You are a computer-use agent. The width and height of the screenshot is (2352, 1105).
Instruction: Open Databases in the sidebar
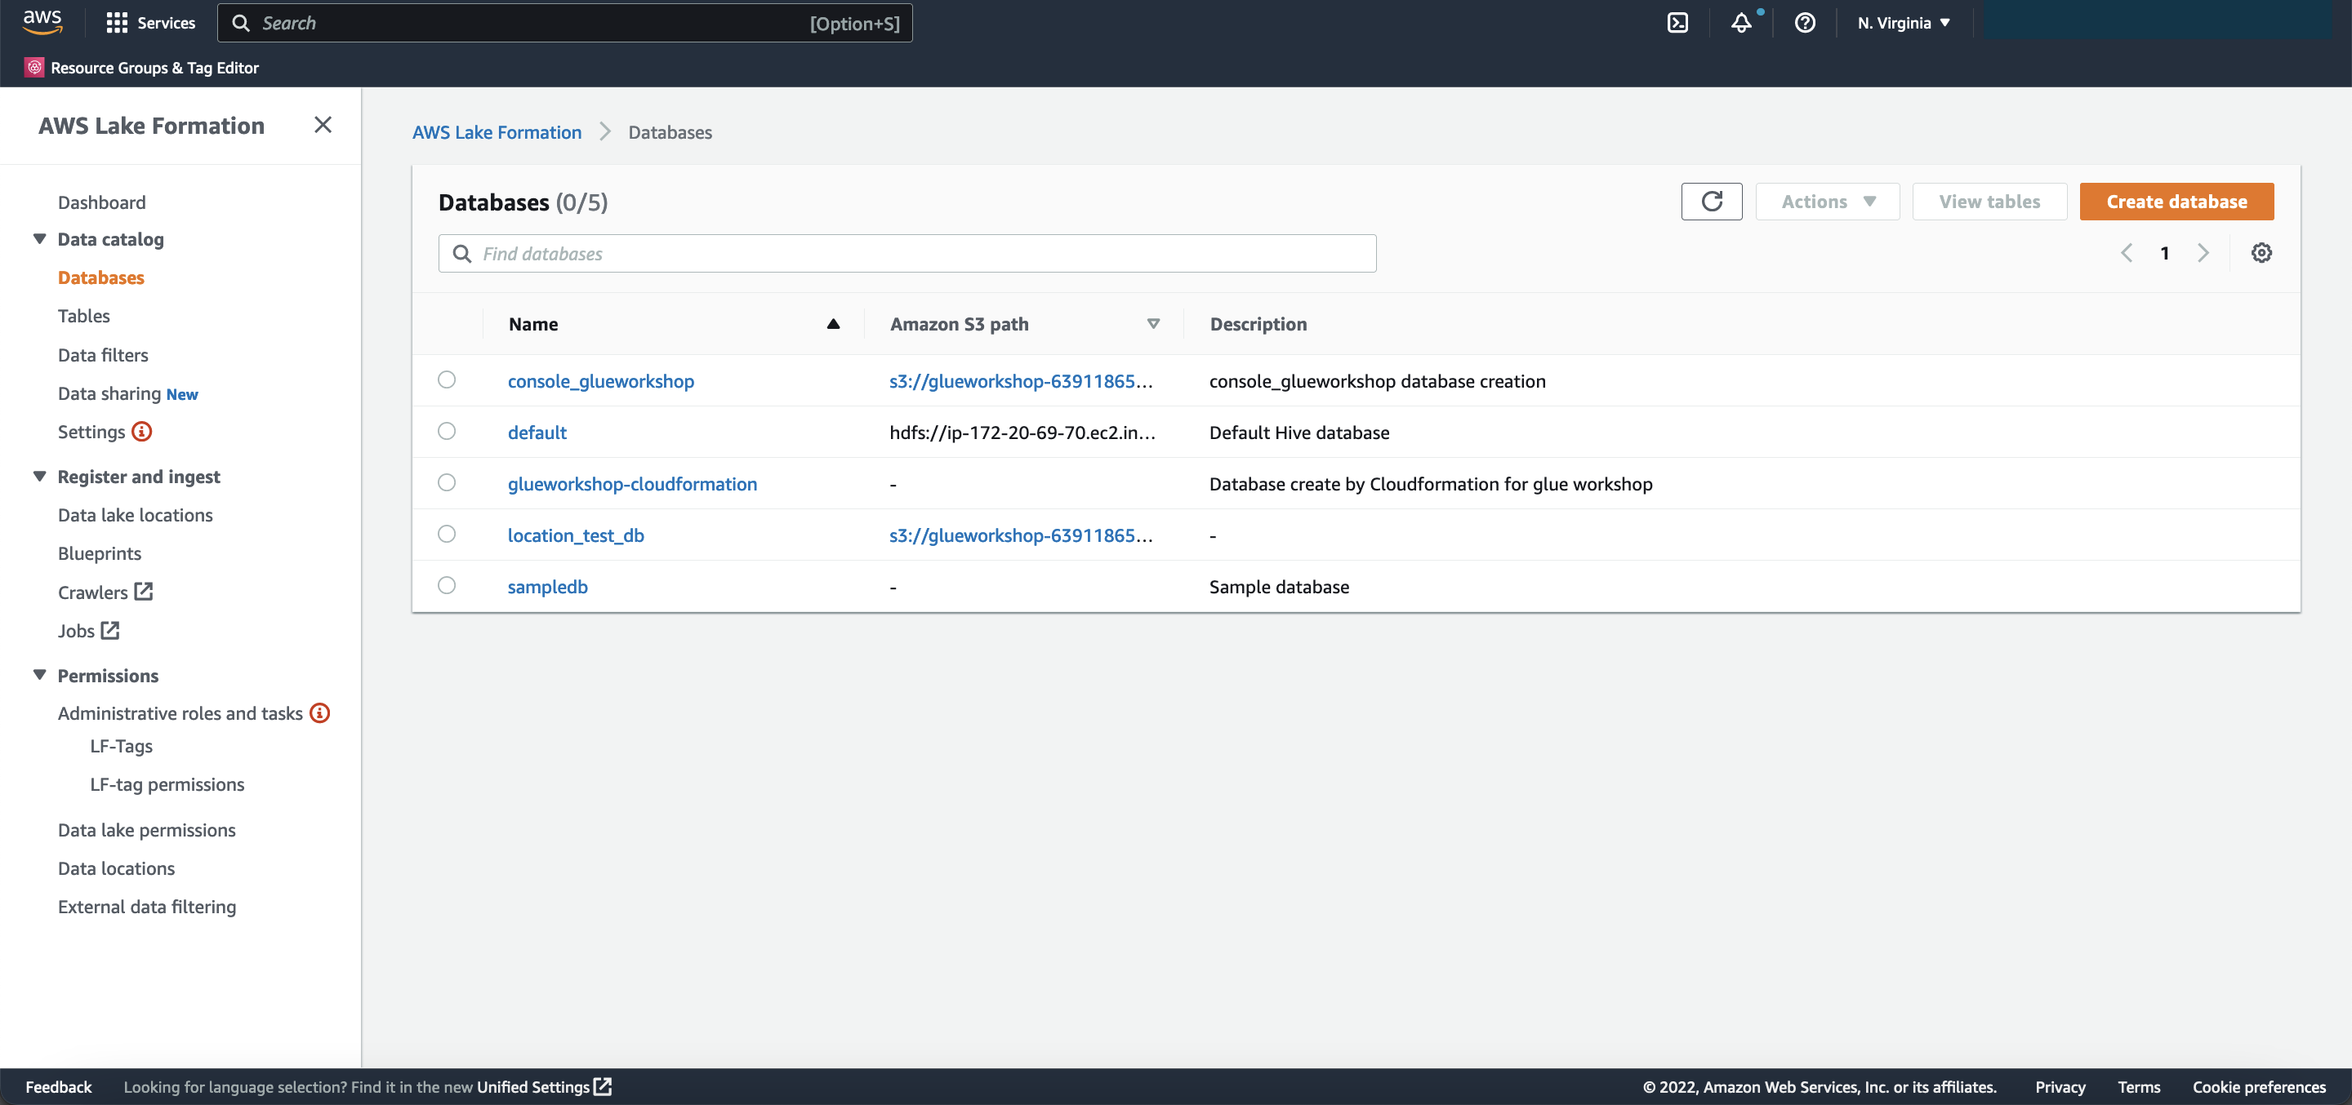point(100,277)
